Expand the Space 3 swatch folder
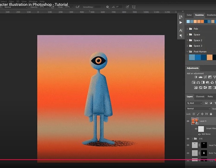Image resolution: width=216 pixels, height=168 pixels. 187,46
